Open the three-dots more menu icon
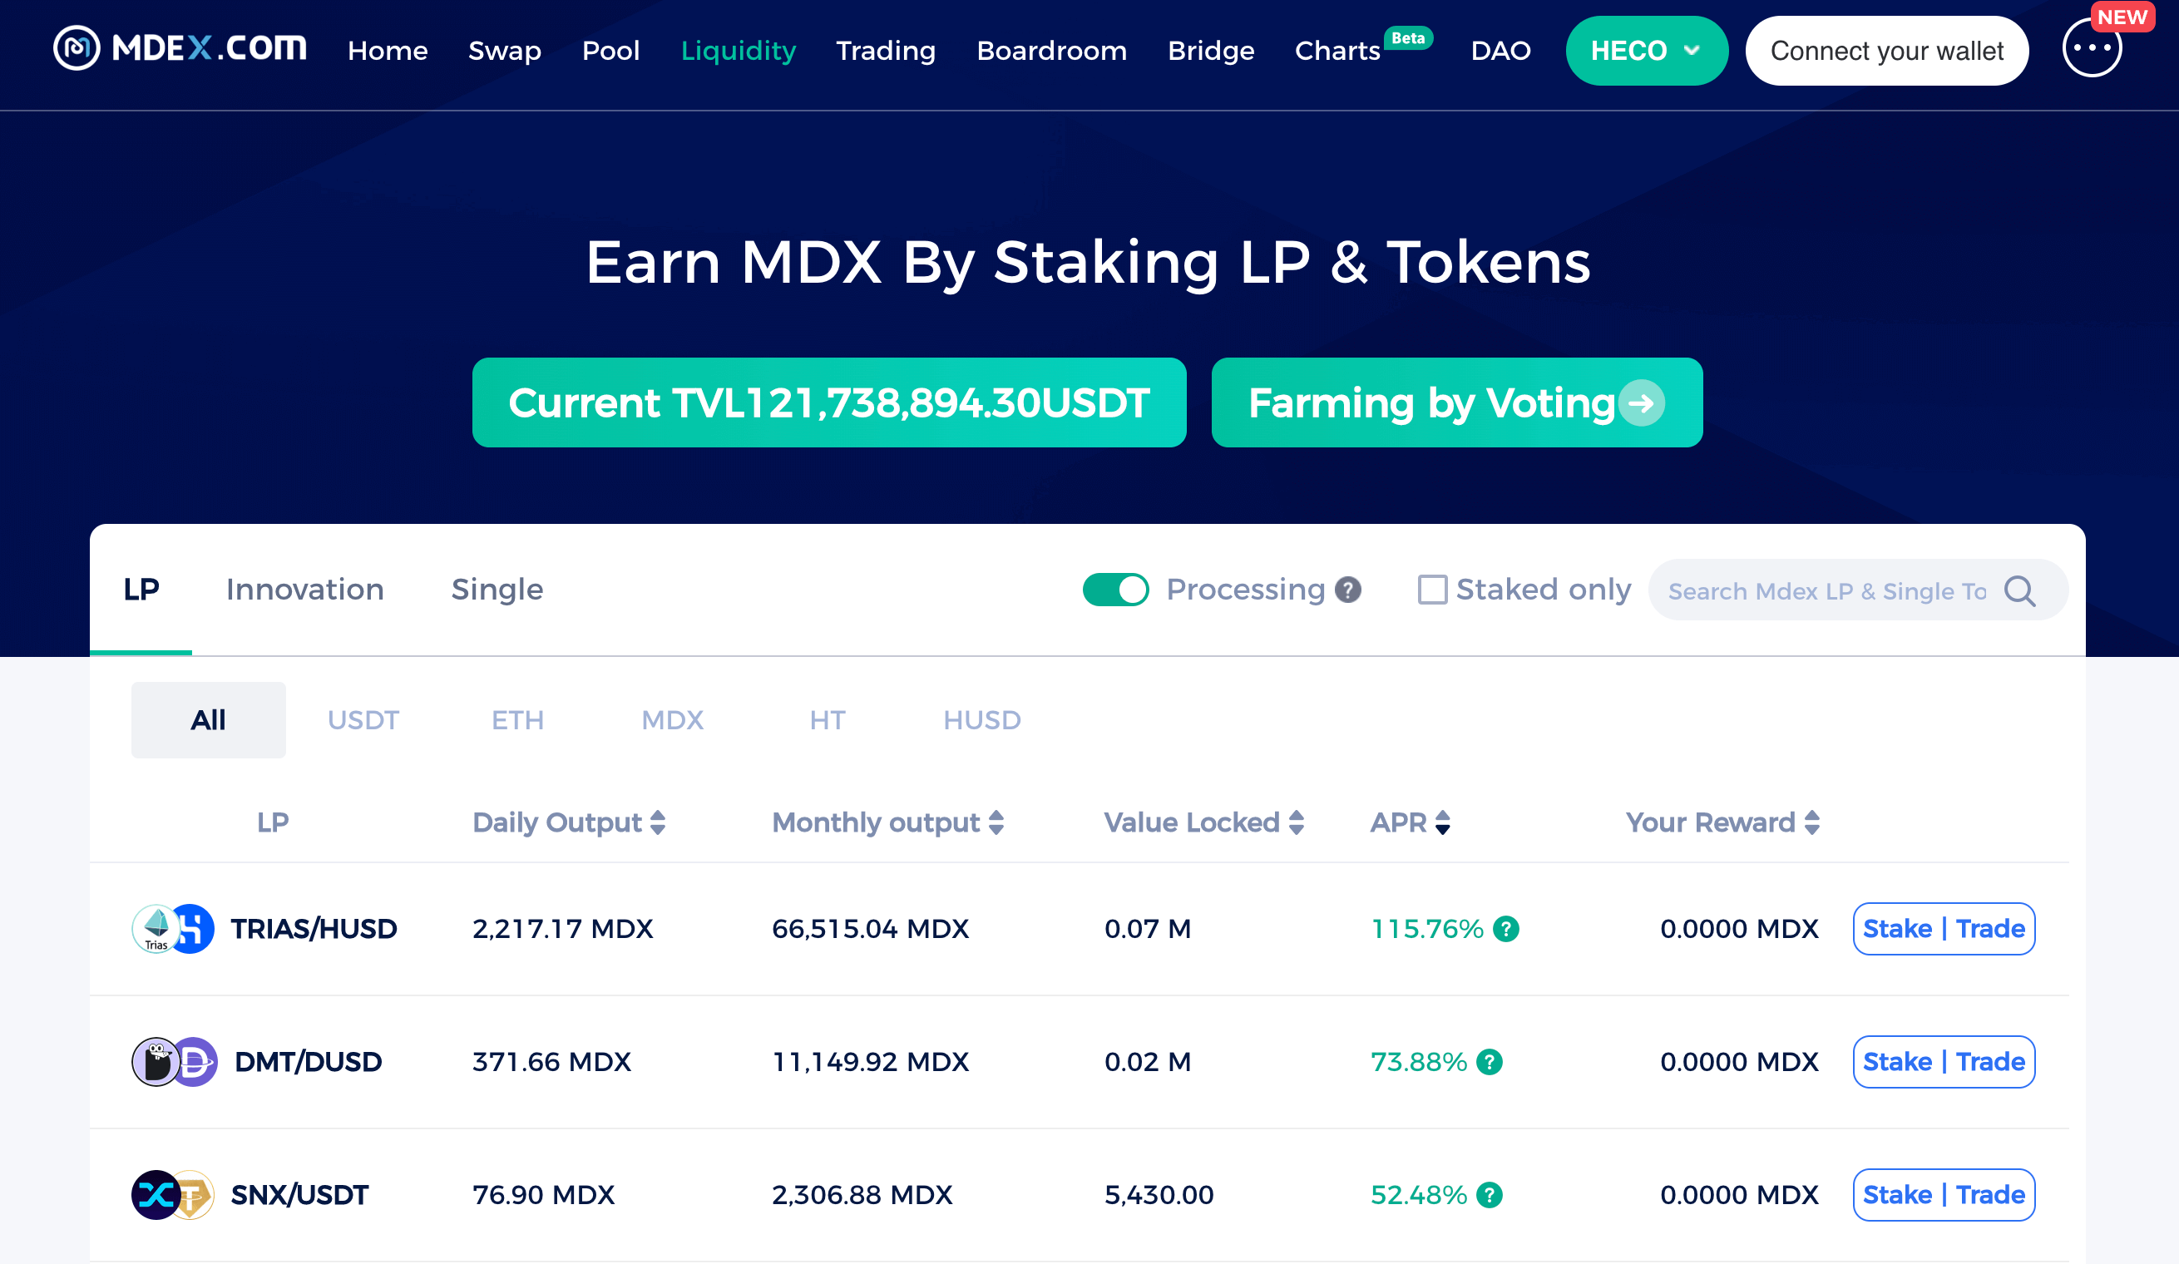 [2092, 48]
